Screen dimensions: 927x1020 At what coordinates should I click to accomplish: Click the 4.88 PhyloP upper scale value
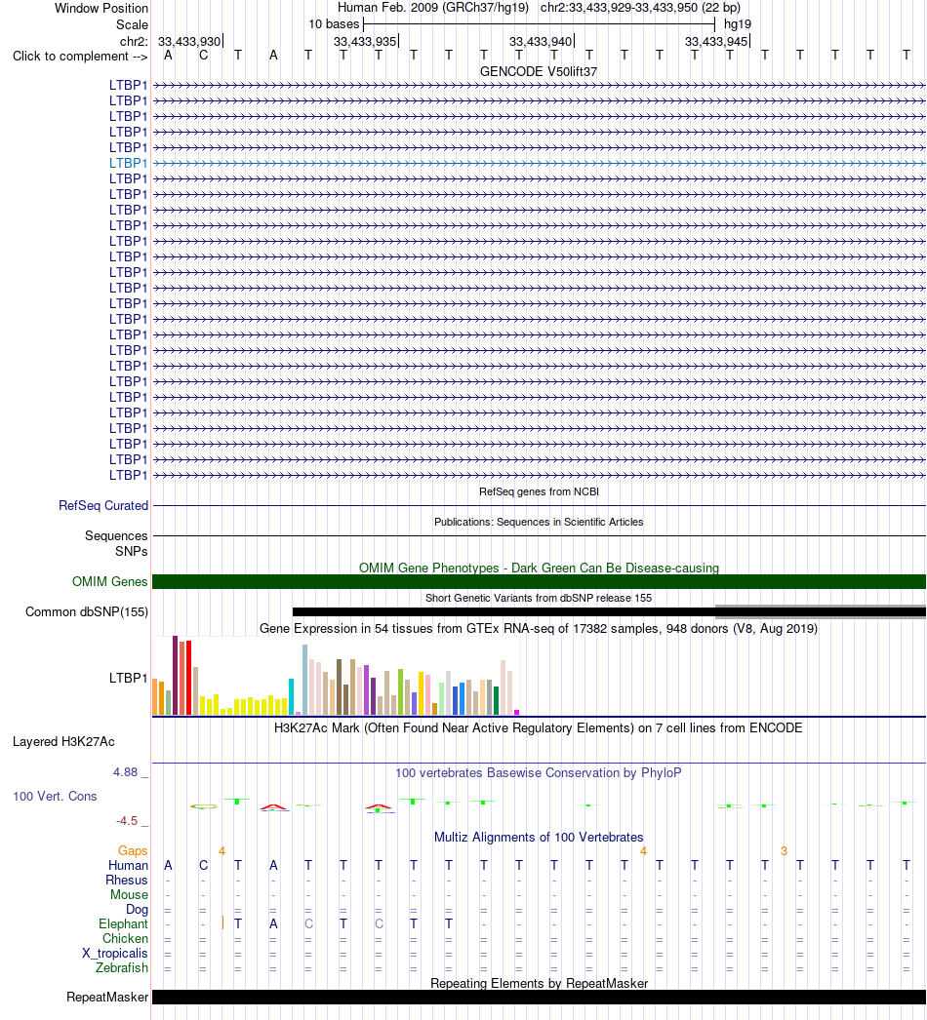pyautogui.click(x=125, y=772)
